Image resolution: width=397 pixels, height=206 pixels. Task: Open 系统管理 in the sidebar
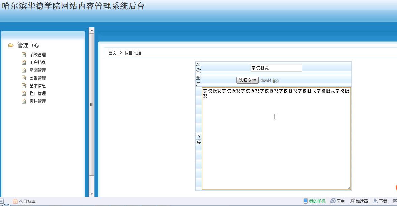[37, 55]
